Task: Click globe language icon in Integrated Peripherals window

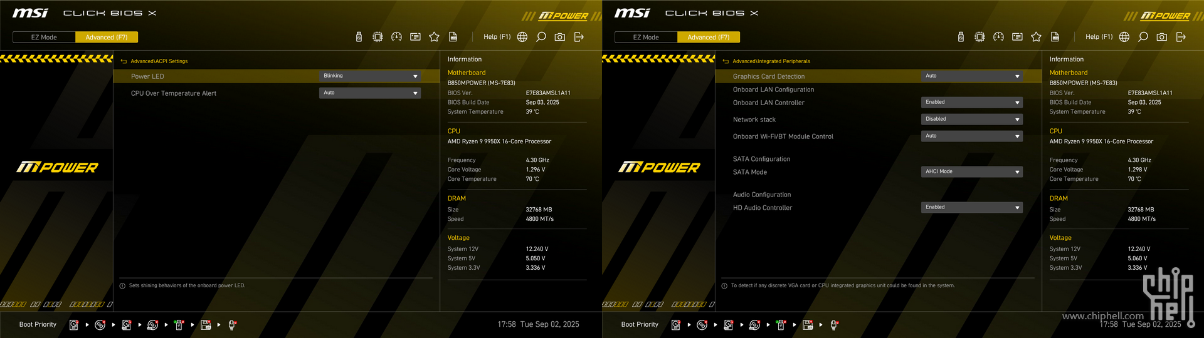Action: 1124,37
